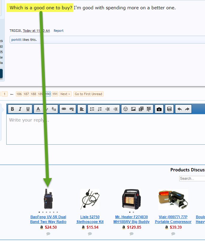Screen dimensions: 205x241
Task: Click into the Write your reply box
Action: pos(105,129)
